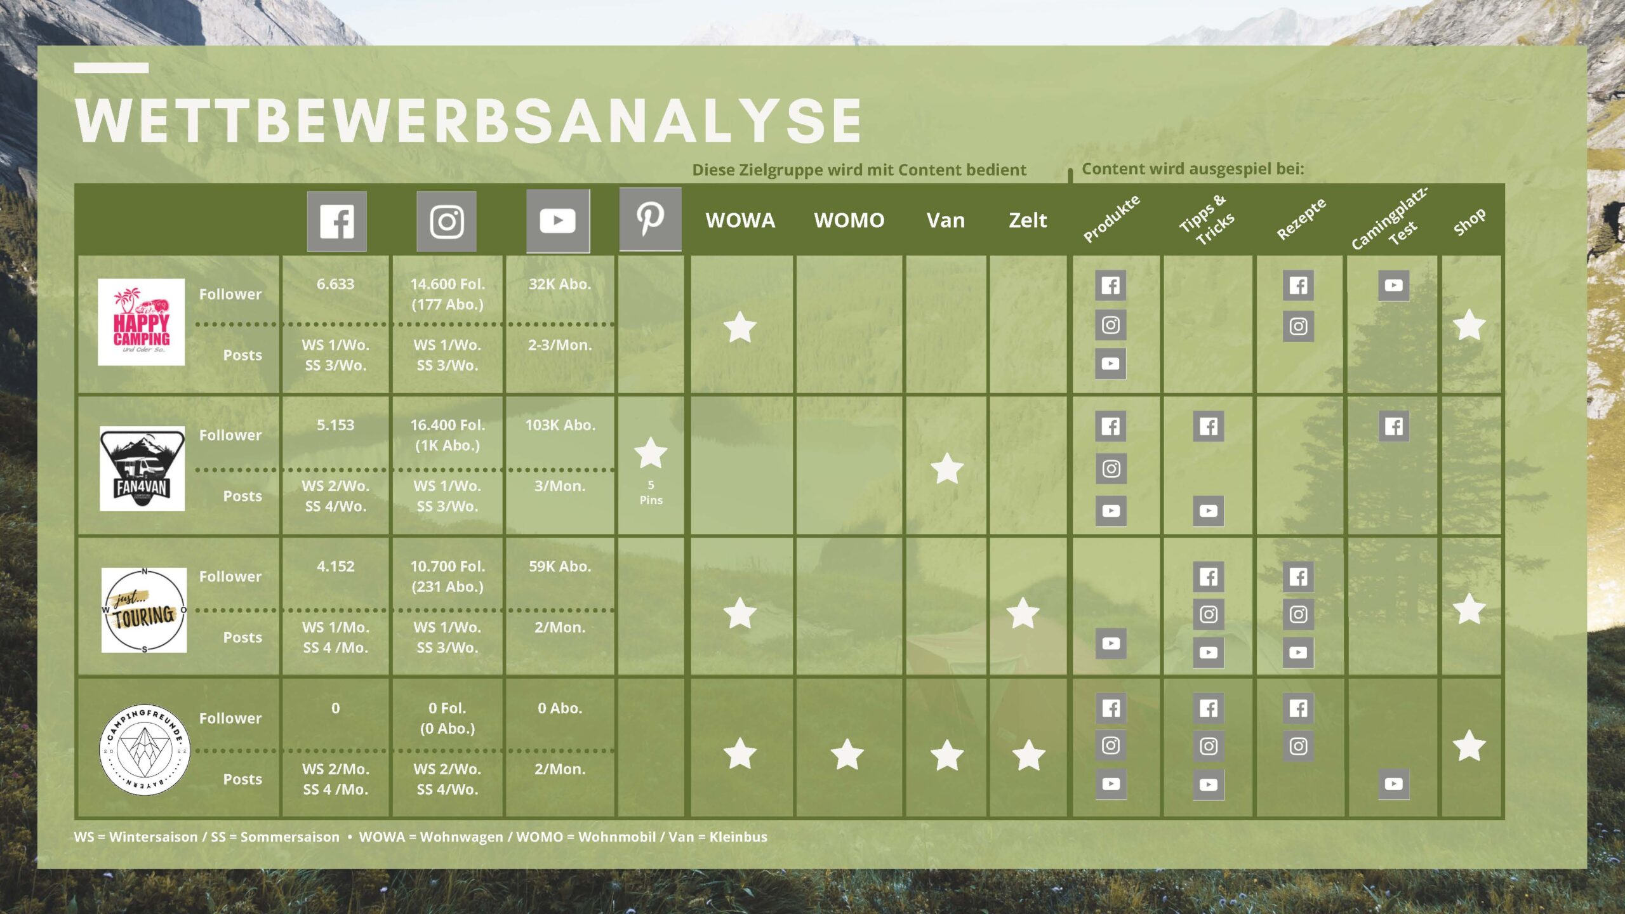The height and width of the screenshot is (914, 1625).
Task: Click the '2-3/Mon.' posts value
Action: tap(560, 345)
